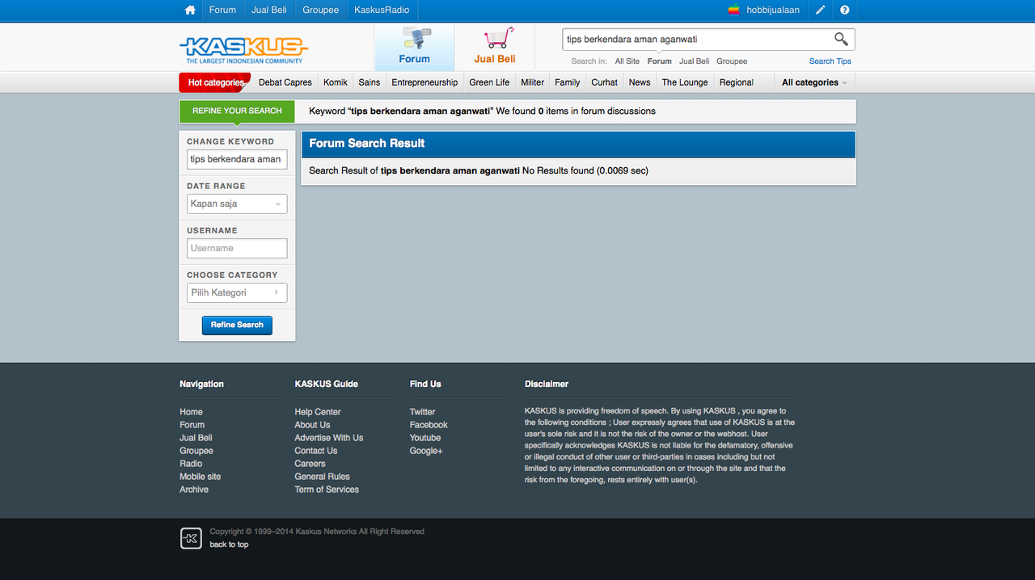Open the Careers link
This screenshot has height=580, width=1035.
pyautogui.click(x=310, y=464)
